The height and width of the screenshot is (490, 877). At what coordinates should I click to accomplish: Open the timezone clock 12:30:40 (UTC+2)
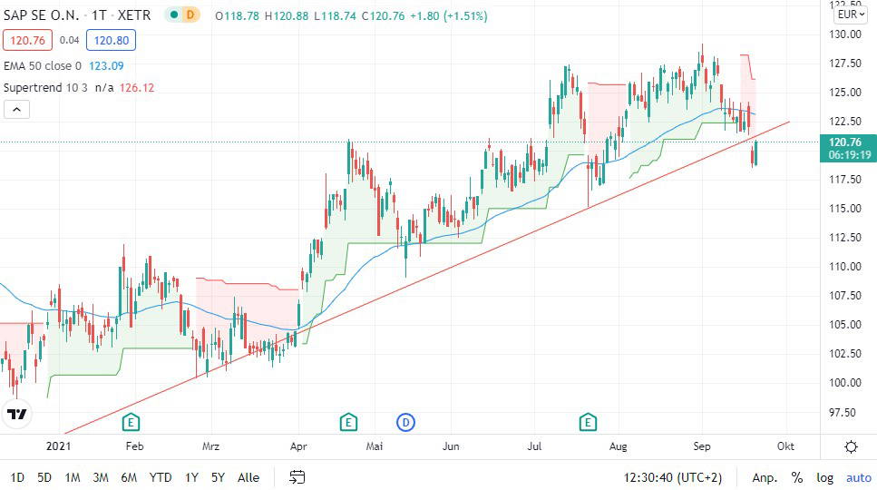(x=673, y=477)
